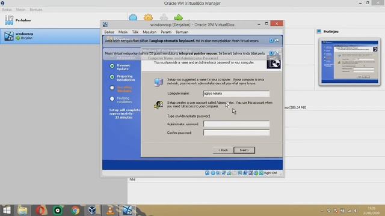Open Mesin menu in VirtualBox Manager
The height and width of the screenshot is (216, 385).
tap(20, 10)
